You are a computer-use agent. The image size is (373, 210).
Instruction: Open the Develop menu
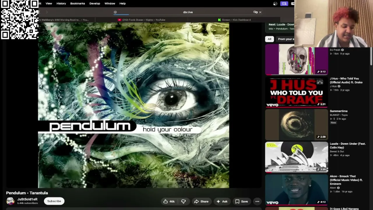(95, 3)
